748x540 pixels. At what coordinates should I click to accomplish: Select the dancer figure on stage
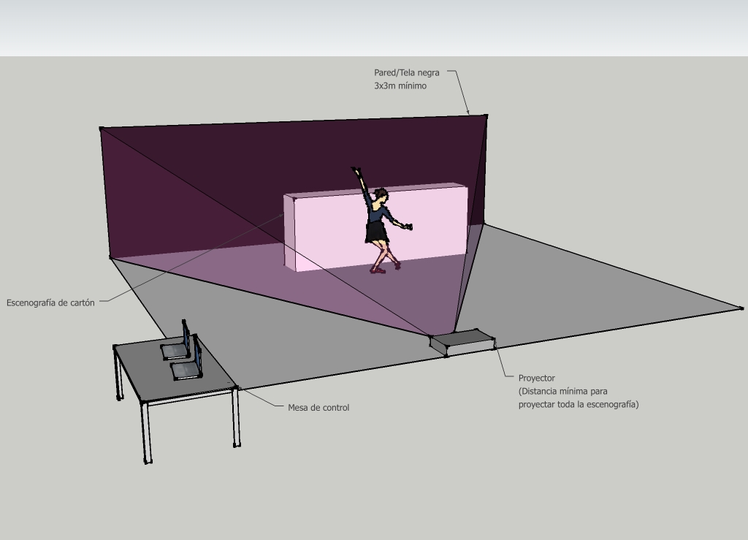378,227
